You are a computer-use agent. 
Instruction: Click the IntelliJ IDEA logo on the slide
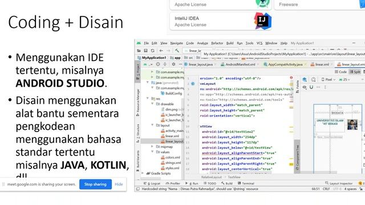coord(262,21)
